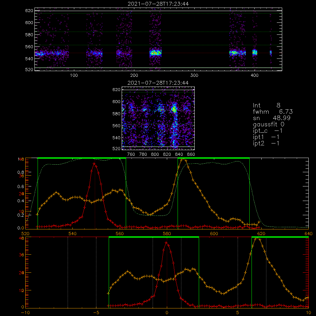Click the timestamp title above the middle image
The width and height of the screenshot is (316, 316).
click(x=158, y=83)
